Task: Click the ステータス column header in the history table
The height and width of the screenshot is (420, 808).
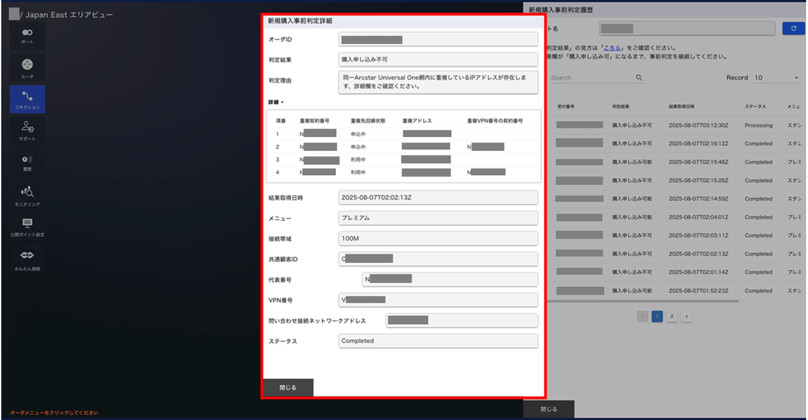Action: (x=755, y=107)
